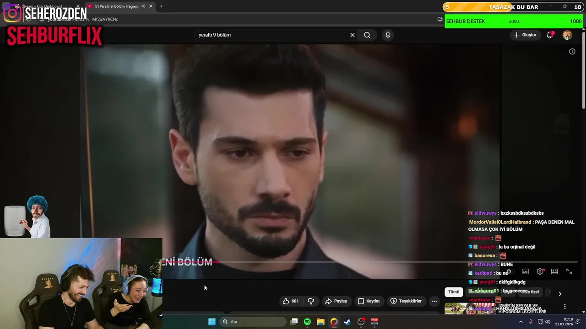Click the system tray microphone icon
Image resolution: width=586 pixels, height=329 pixels.
click(531, 322)
